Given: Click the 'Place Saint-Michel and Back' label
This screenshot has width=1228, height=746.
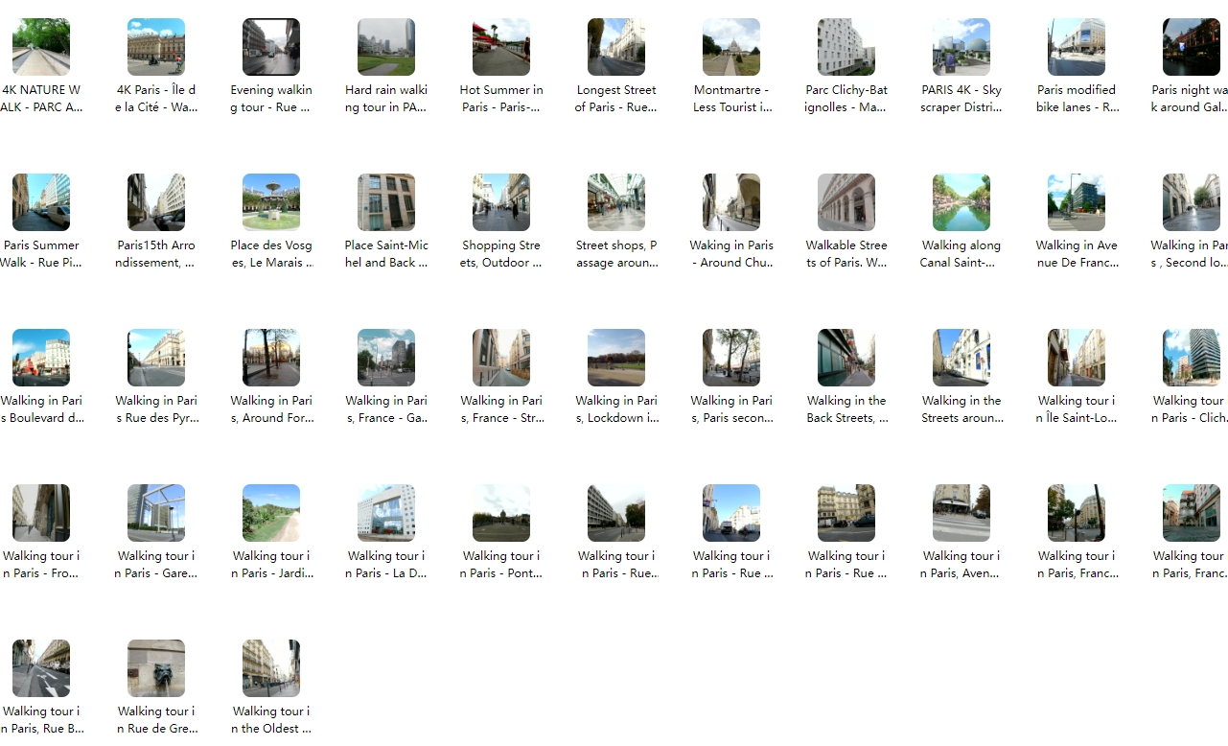Looking at the screenshot, I should click(386, 254).
